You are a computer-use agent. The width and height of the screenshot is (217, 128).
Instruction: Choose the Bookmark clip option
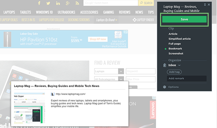click(x=175, y=49)
